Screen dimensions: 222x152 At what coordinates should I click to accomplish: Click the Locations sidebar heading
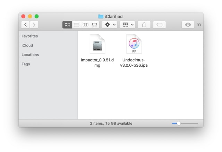(x=30, y=55)
